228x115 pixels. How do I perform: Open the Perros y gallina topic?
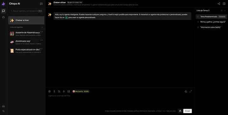click(211, 22)
